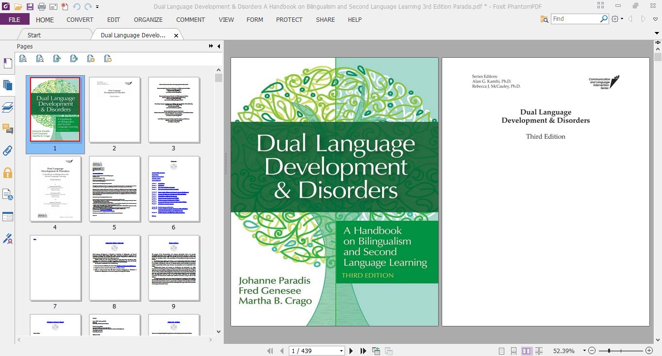Click the magnifier search button in Find box
The width and height of the screenshot is (662, 356).
pyautogui.click(x=604, y=19)
